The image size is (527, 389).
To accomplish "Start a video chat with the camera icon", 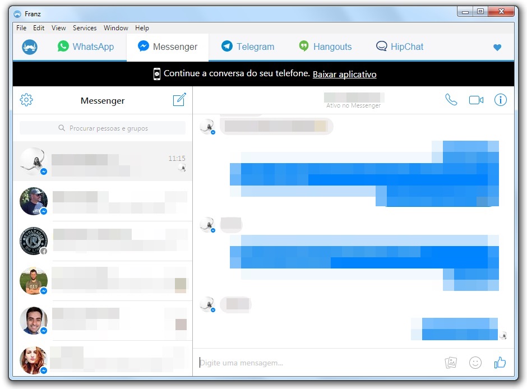I will click(476, 100).
